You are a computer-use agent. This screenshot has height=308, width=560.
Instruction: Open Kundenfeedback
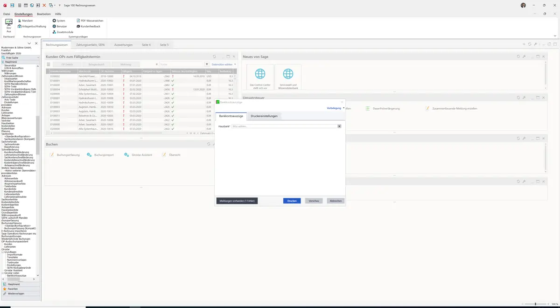[88, 26]
